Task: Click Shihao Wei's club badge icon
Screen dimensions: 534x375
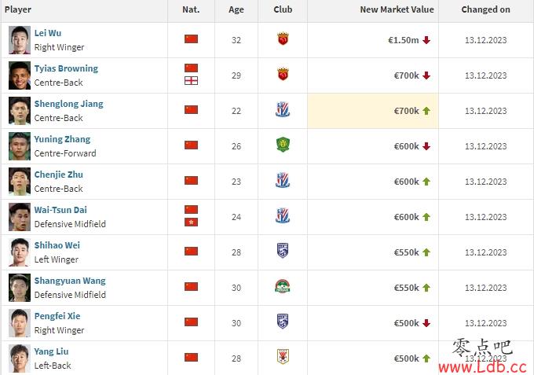Action: [x=283, y=251]
